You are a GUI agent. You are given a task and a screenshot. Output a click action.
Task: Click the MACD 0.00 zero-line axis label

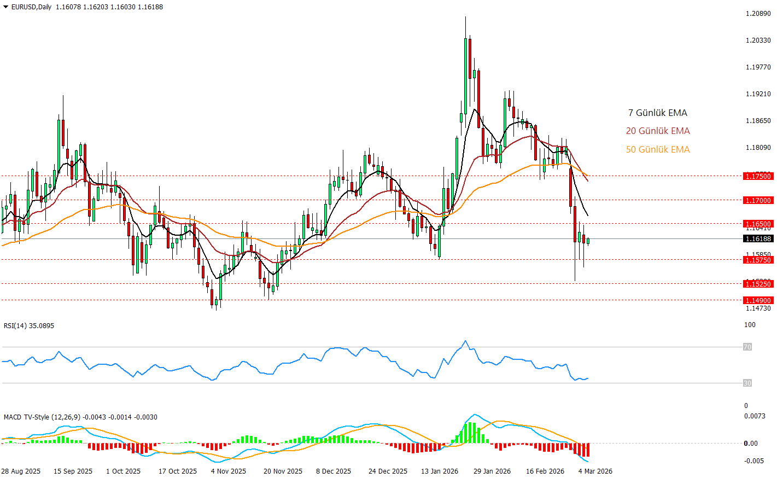click(751, 443)
